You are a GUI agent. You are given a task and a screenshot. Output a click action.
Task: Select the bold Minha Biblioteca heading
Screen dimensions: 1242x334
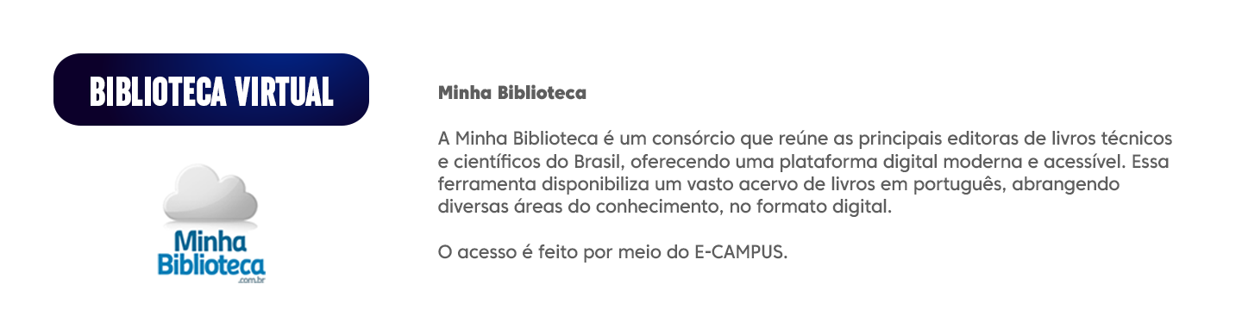pyautogui.click(x=512, y=92)
